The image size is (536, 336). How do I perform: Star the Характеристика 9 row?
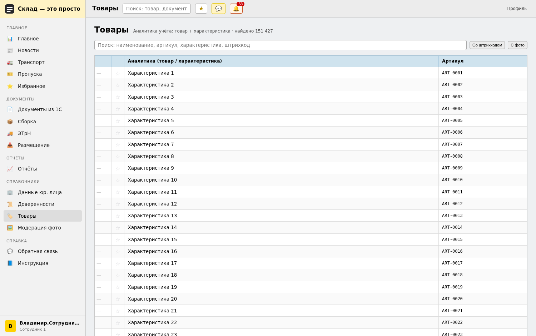(x=118, y=168)
